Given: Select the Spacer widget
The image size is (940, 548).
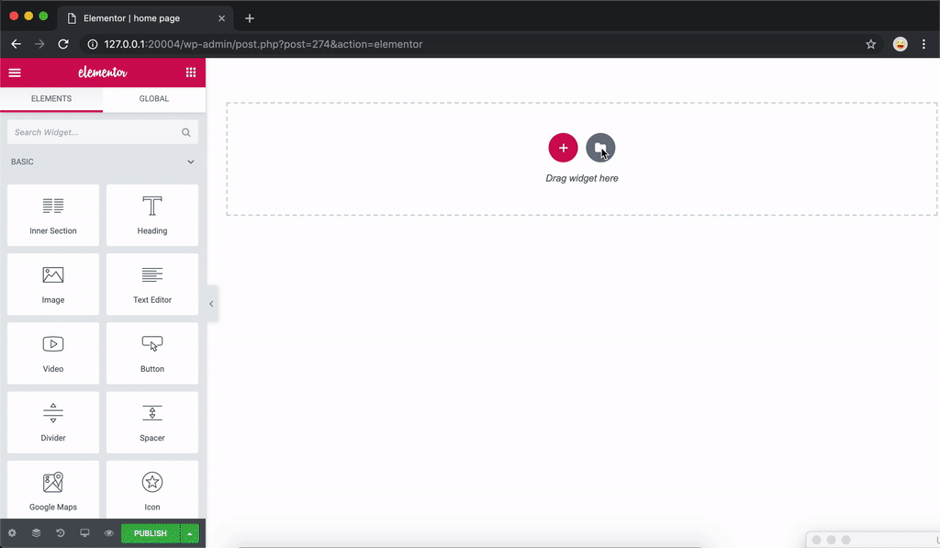Looking at the screenshot, I should click(152, 422).
